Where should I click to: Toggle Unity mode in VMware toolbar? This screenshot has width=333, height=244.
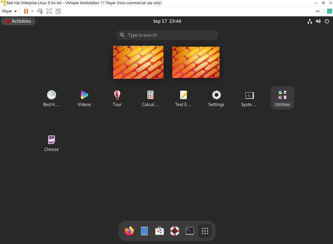click(58, 11)
